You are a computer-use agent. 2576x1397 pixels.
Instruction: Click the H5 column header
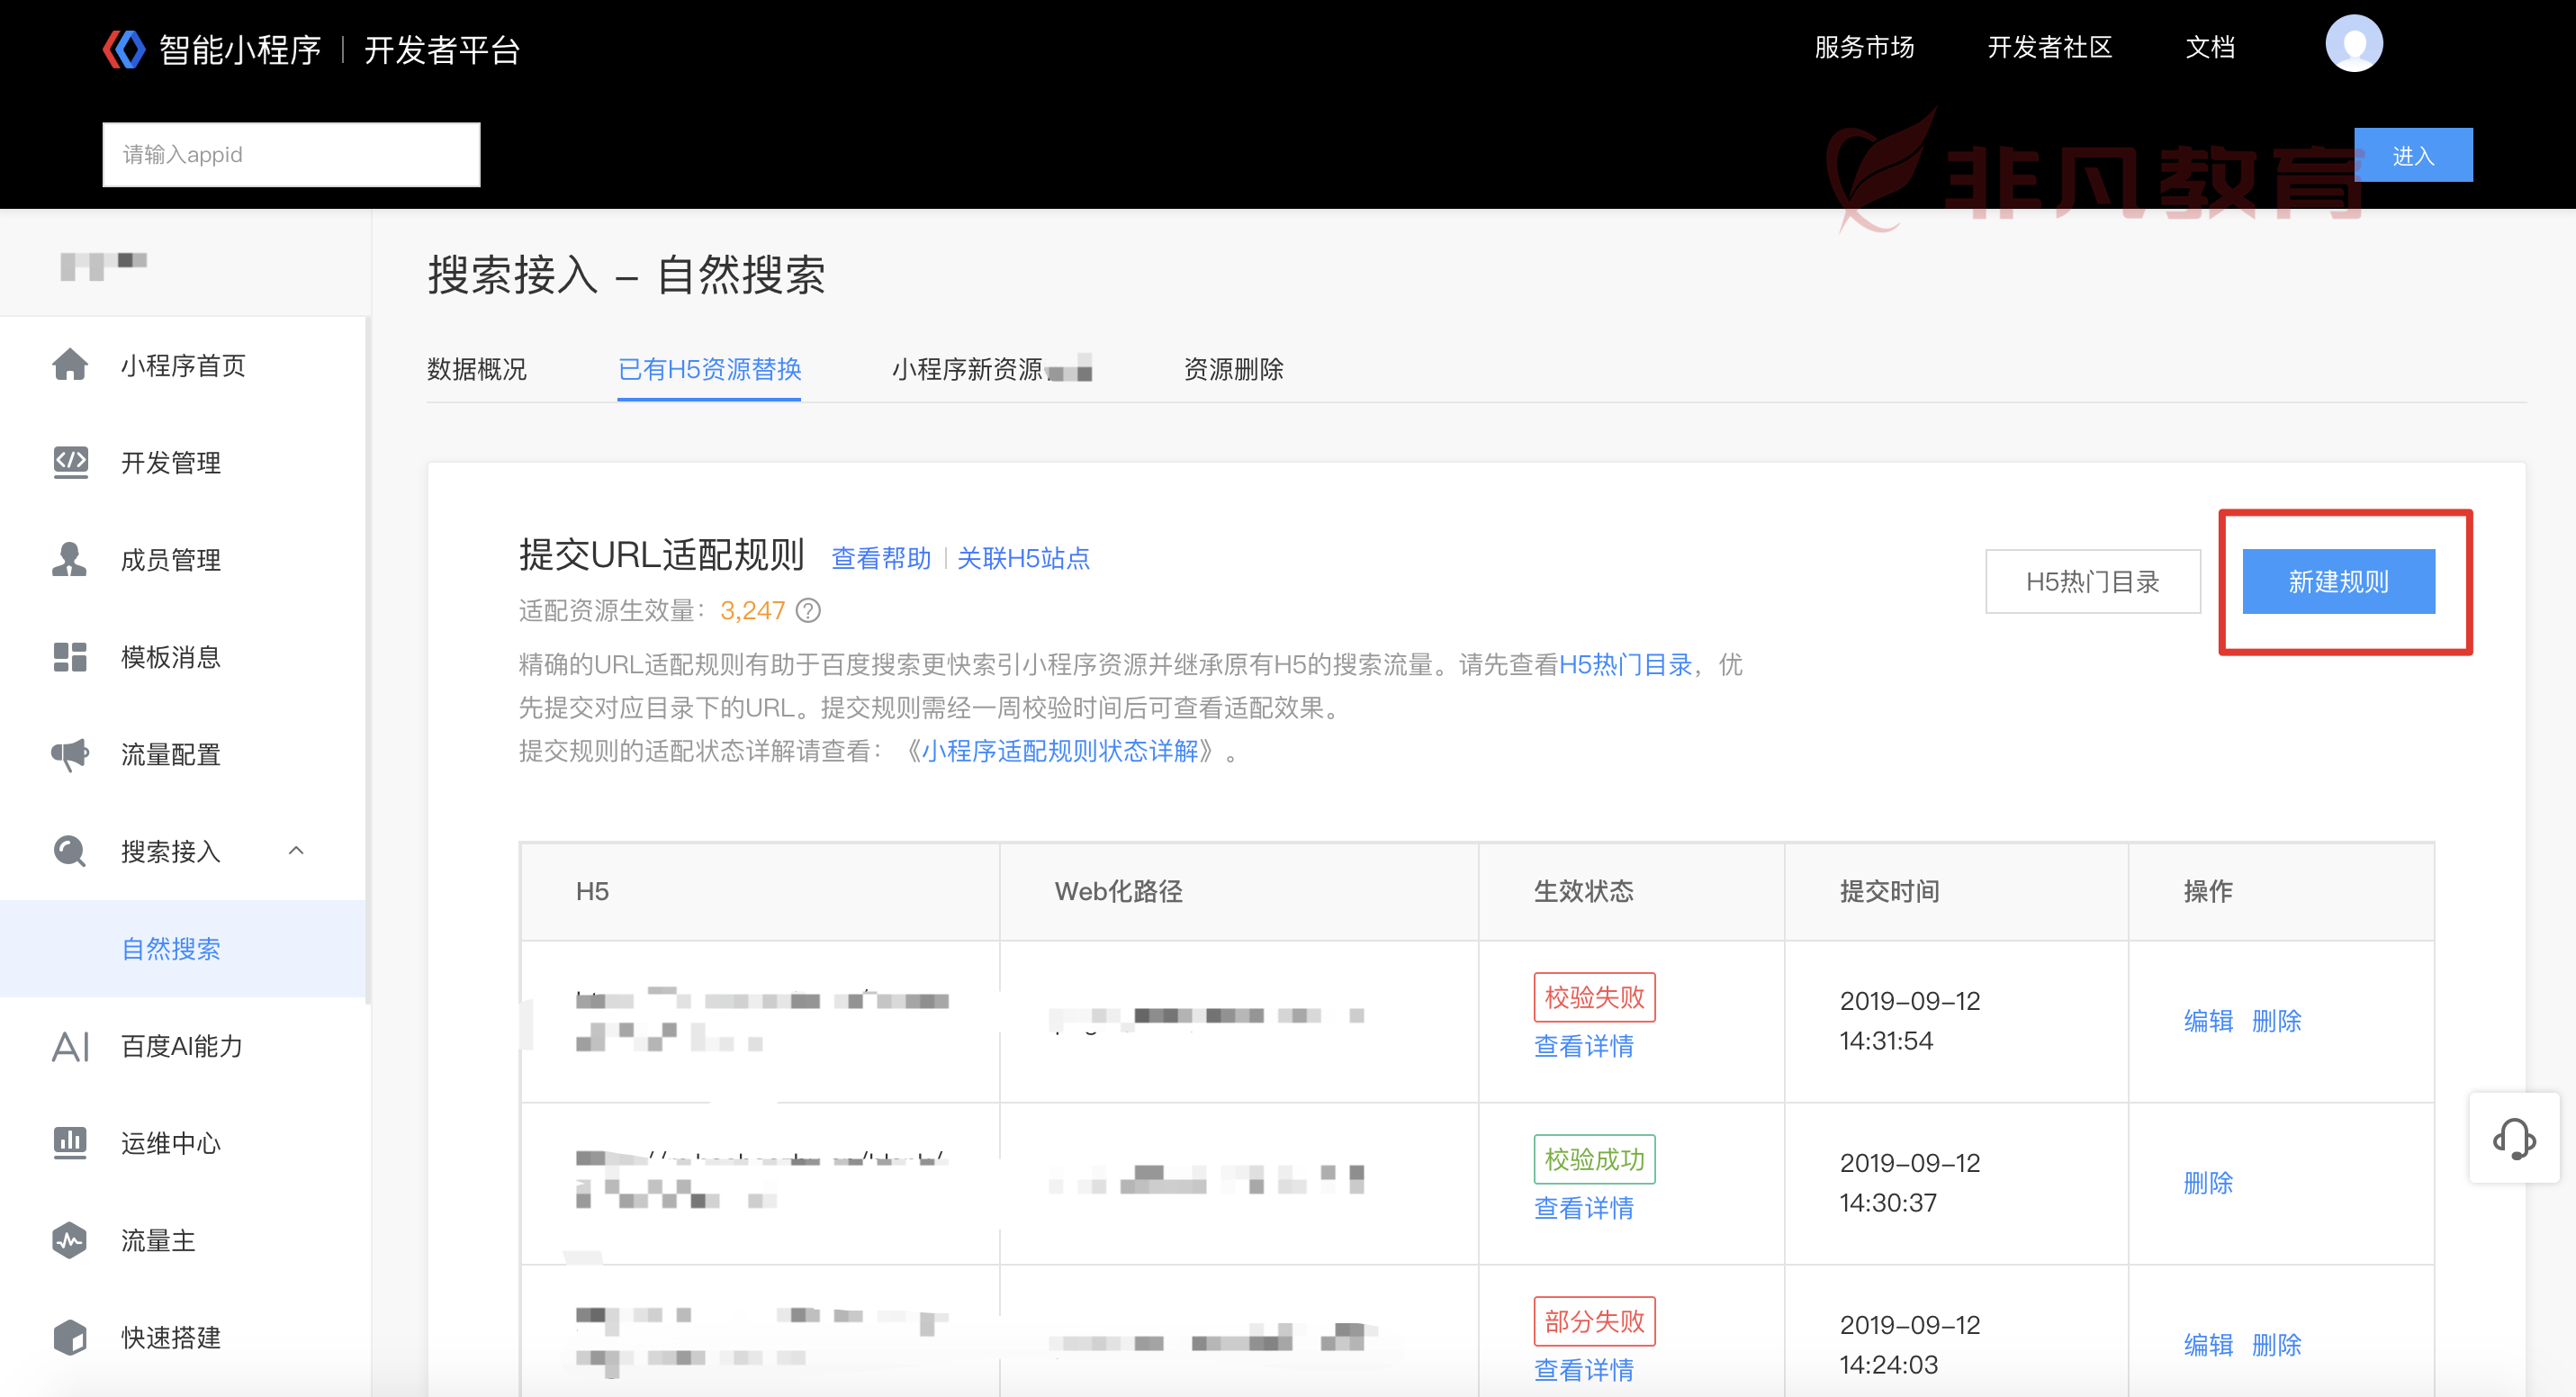click(592, 891)
